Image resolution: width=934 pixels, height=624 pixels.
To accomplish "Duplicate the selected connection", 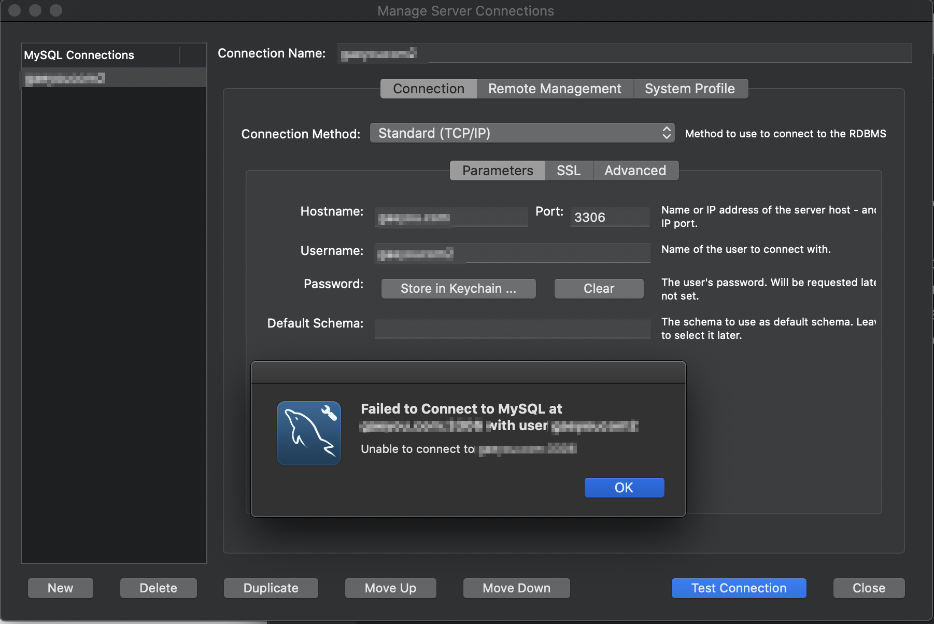I will point(271,588).
